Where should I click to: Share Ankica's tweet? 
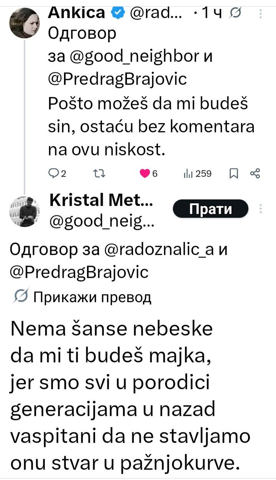pos(255,174)
